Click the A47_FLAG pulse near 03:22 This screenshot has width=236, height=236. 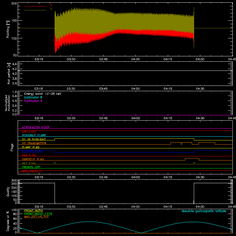55,163
